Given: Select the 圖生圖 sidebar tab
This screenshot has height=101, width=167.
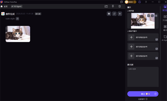Looking at the screenshot, I should click(165, 8).
